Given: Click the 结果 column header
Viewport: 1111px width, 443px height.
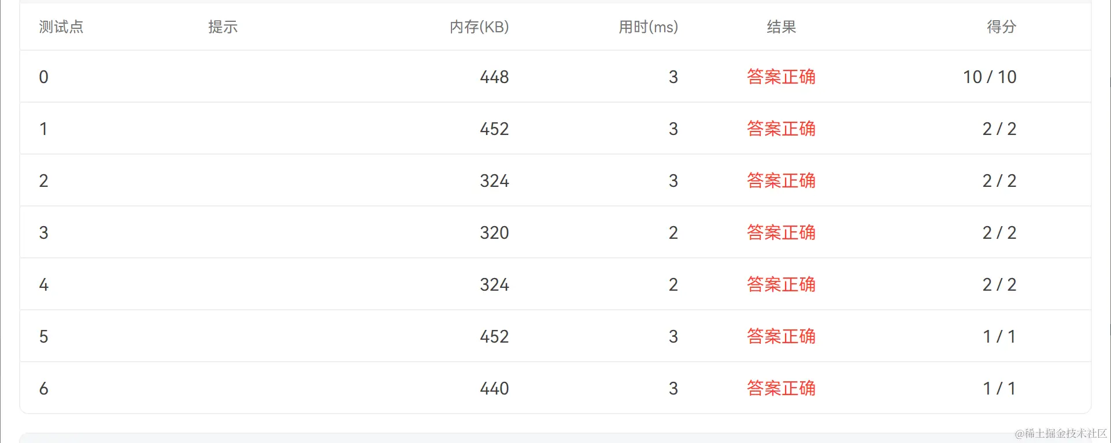Looking at the screenshot, I should [781, 27].
